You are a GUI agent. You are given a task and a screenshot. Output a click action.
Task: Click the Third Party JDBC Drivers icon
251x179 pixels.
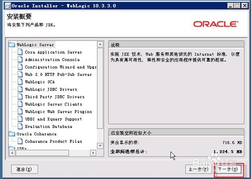pos(20,97)
